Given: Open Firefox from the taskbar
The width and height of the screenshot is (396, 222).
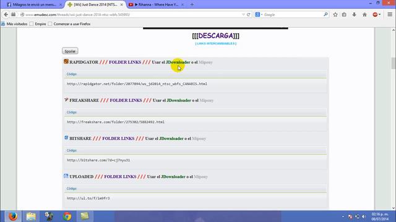Looking at the screenshot, I should click(13, 216).
